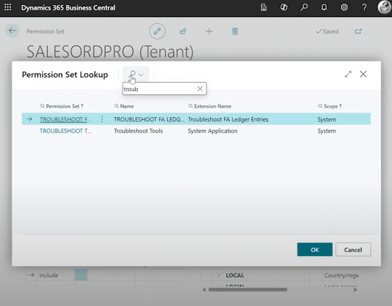
Task: Clear the 'troub' search text
Action: (200, 89)
